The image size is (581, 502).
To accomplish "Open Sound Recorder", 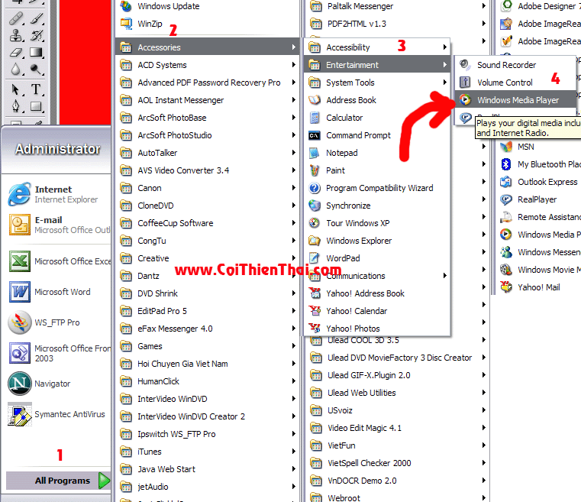I will (515, 65).
